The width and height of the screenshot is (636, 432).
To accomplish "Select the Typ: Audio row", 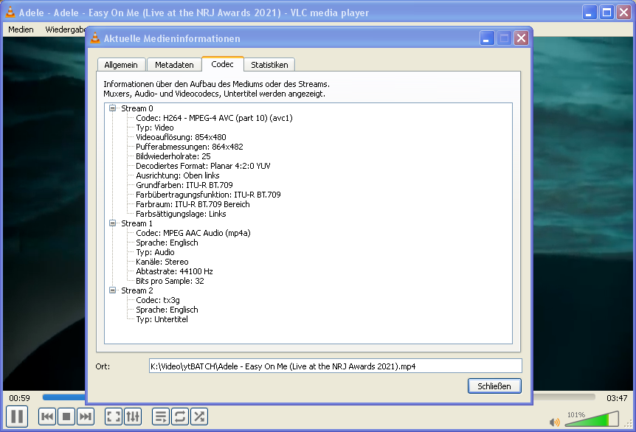I will coord(155,252).
